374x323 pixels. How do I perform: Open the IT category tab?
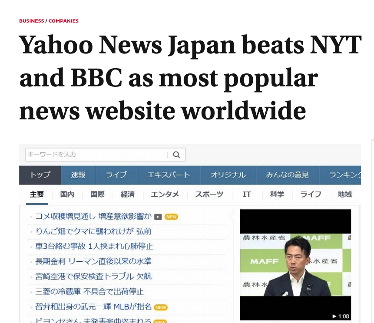coord(247,194)
